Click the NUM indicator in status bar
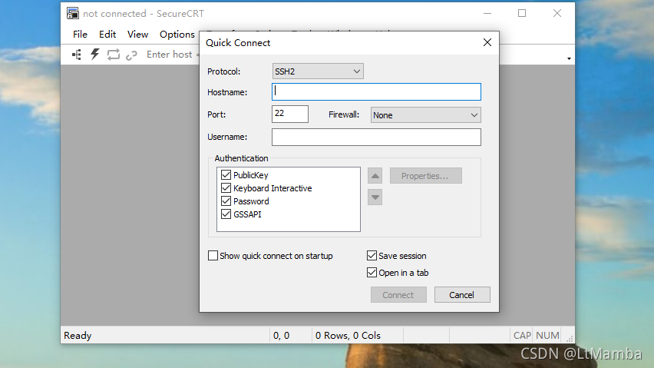This screenshot has height=368, width=654. pos(547,335)
